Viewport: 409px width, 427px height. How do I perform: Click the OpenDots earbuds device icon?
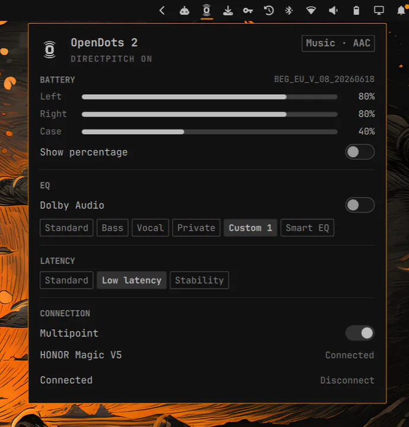click(50, 50)
